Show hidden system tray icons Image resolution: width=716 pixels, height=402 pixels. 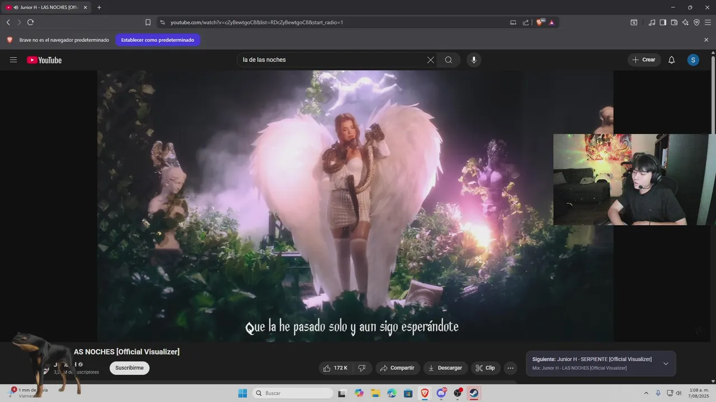click(x=646, y=393)
